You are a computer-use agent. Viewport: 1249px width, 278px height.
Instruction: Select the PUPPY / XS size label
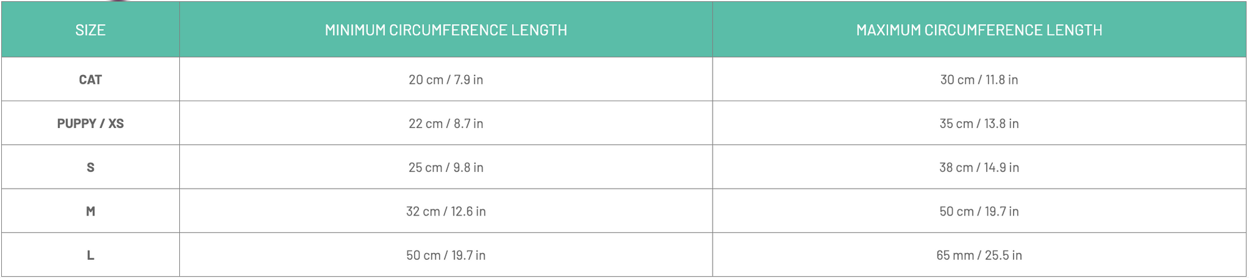tap(91, 124)
